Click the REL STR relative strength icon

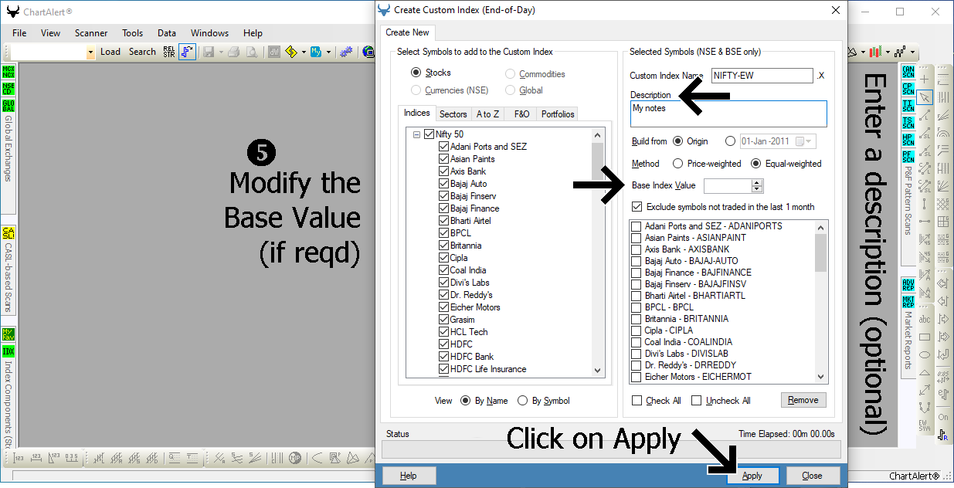click(168, 52)
